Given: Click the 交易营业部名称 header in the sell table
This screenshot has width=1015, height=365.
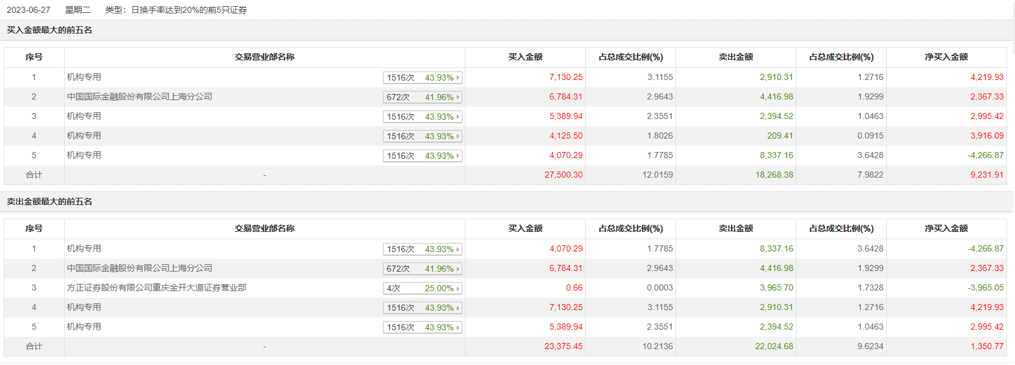Looking at the screenshot, I should pyautogui.click(x=264, y=228).
